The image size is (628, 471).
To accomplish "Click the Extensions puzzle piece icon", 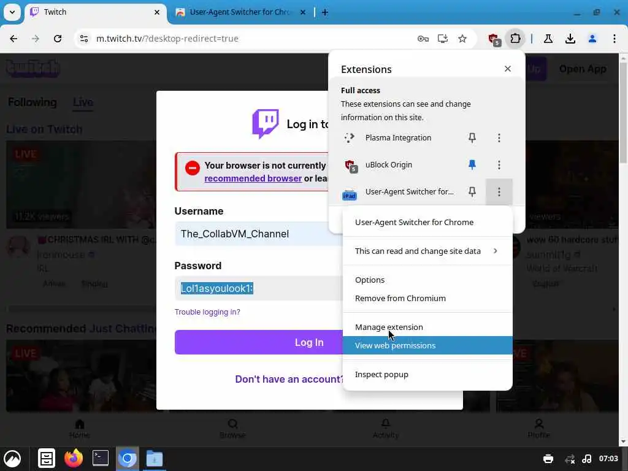I will coord(515,39).
